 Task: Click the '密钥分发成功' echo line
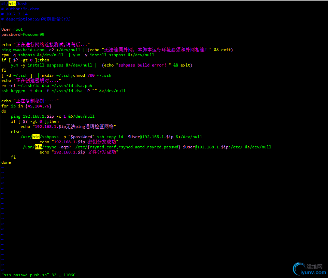tap(79, 142)
